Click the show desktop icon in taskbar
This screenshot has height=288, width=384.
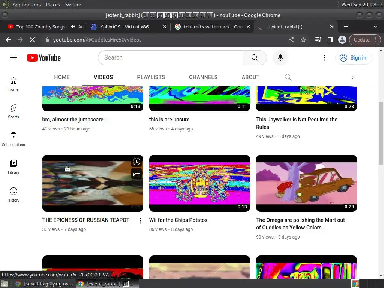click(4, 284)
